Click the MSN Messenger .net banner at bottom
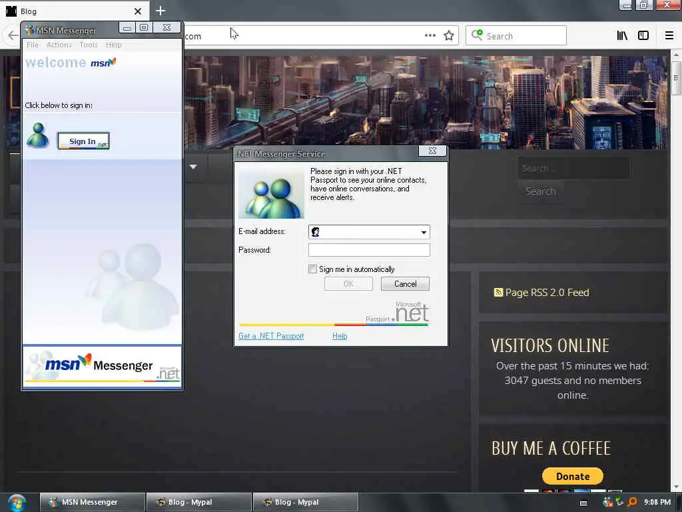Viewport: 682px width, 512px height. pyautogui.click(x=102, y=367)
